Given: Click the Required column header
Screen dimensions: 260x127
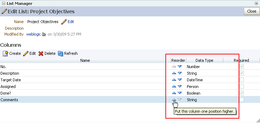Looking at the screenshot, I should (241, 60).
